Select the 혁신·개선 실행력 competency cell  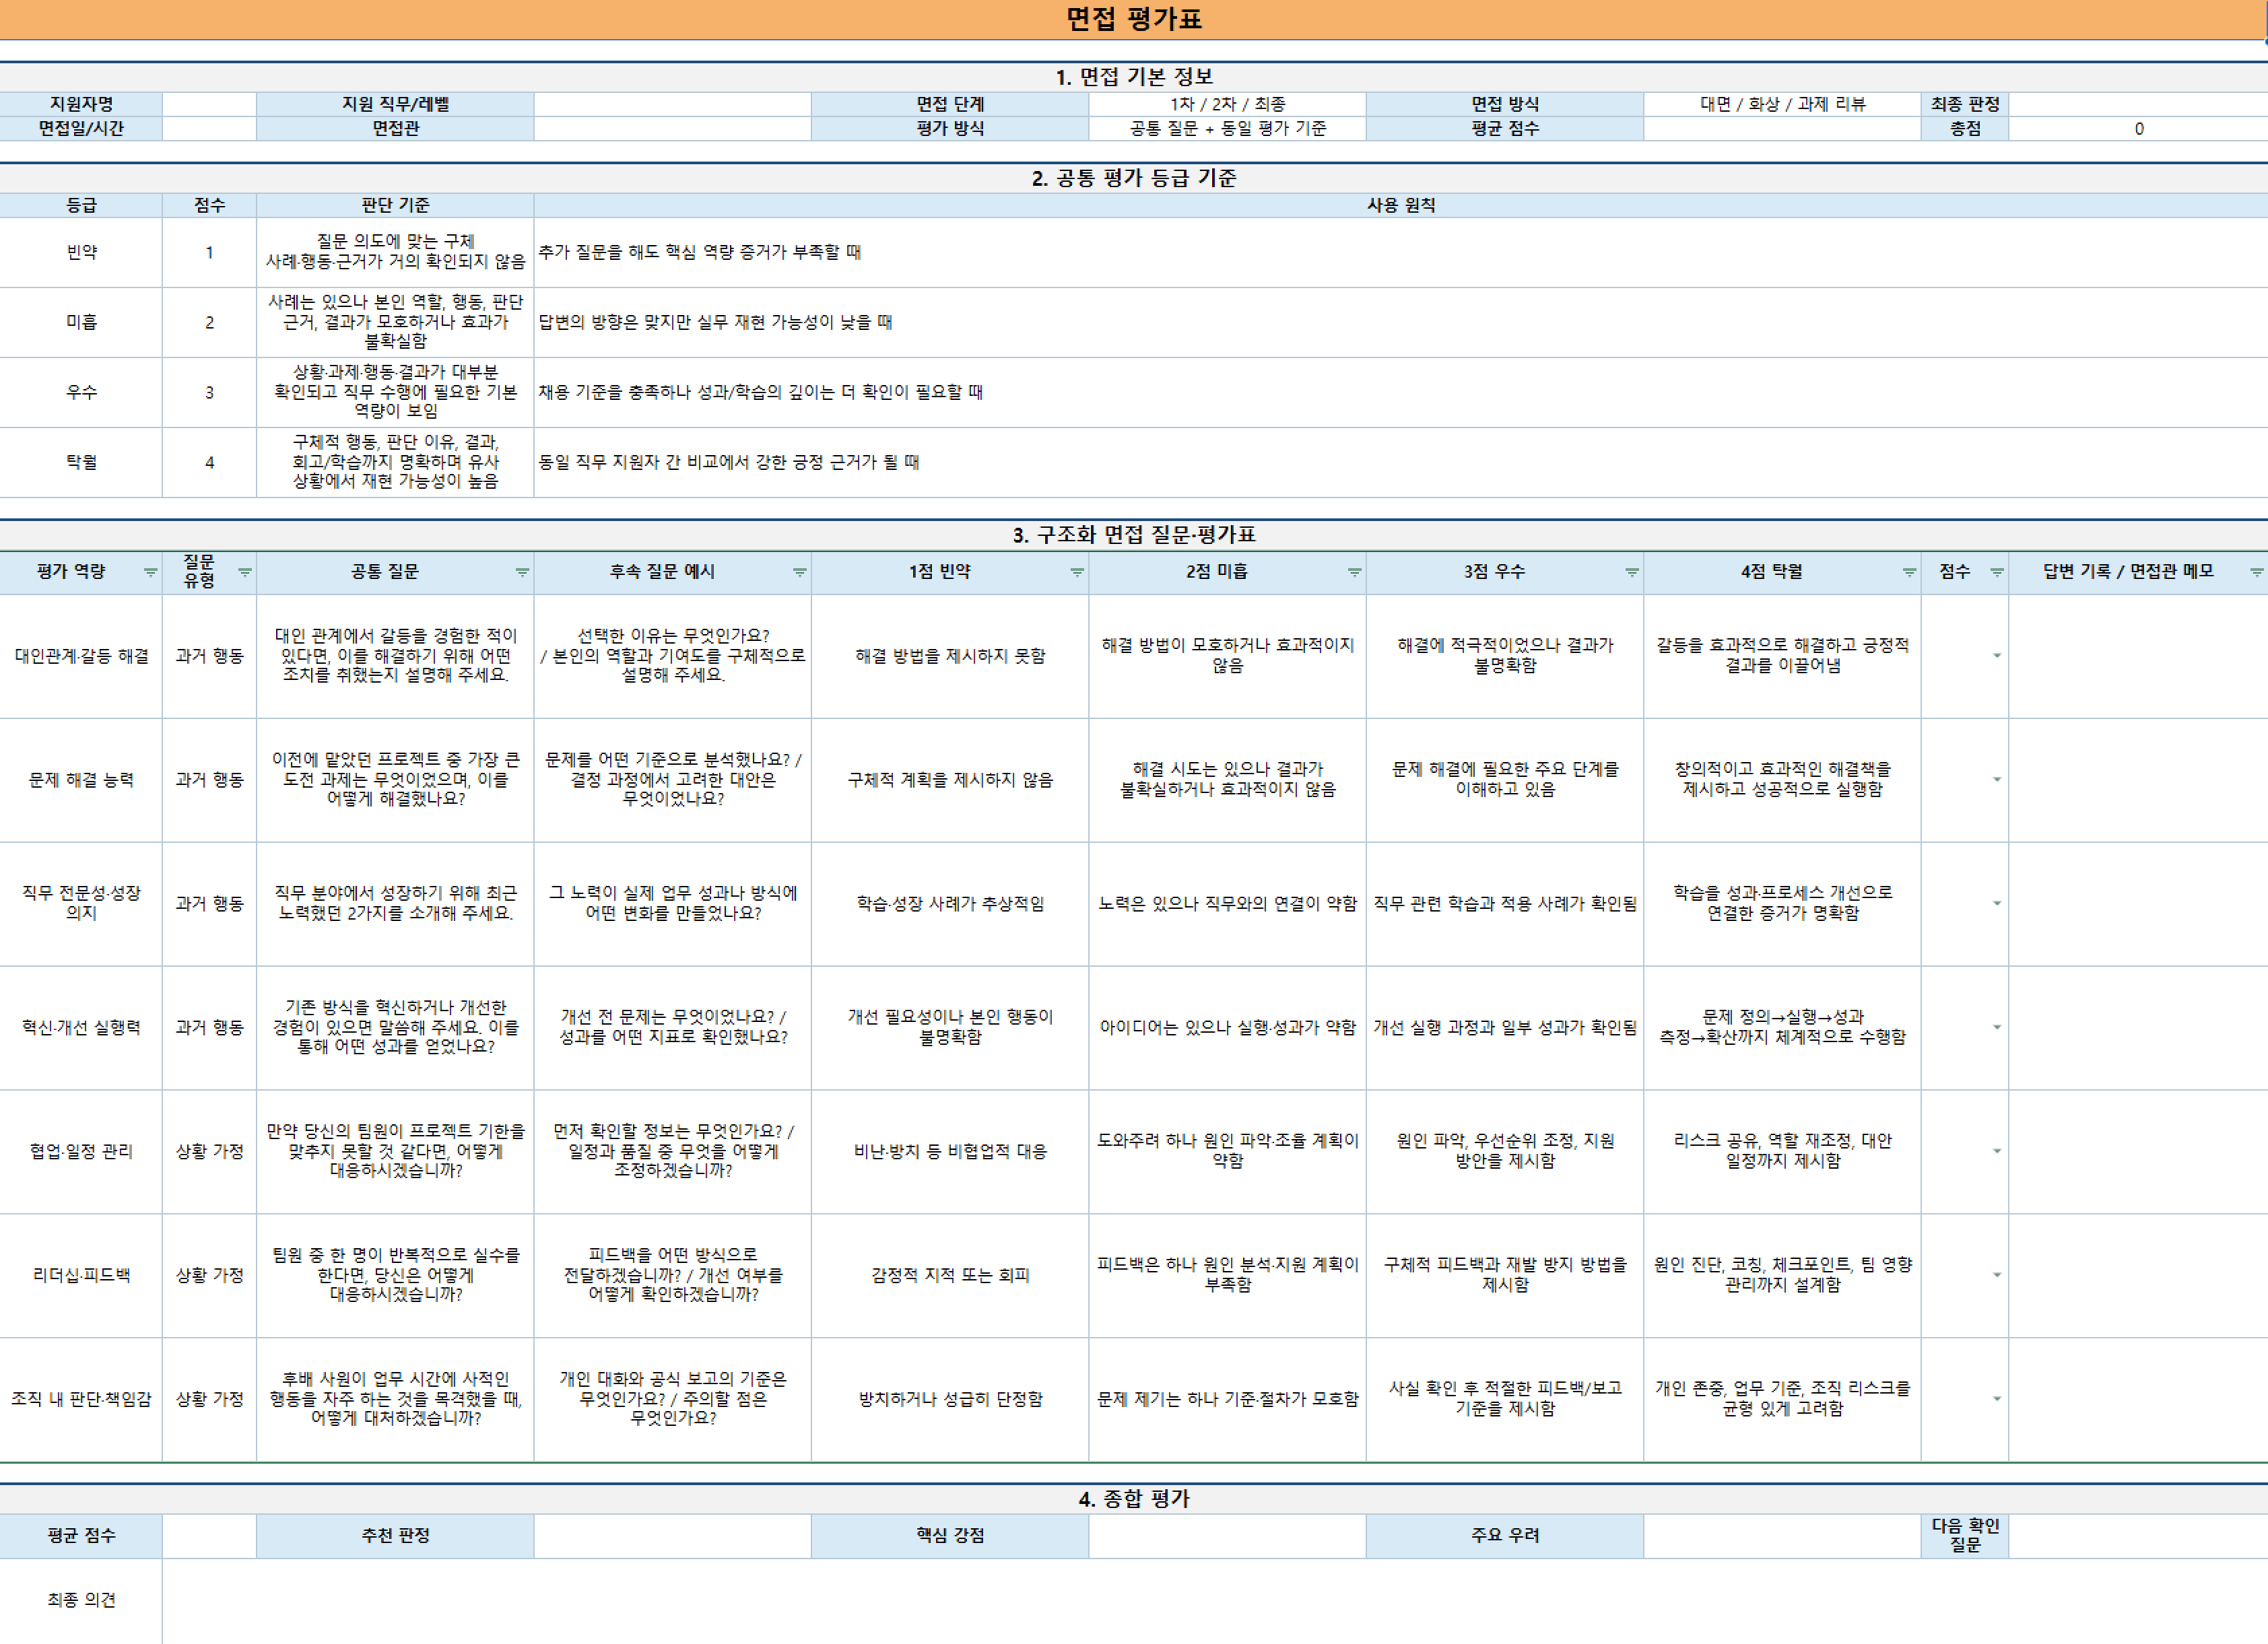pyautogui.click(x=81, y=1028)
